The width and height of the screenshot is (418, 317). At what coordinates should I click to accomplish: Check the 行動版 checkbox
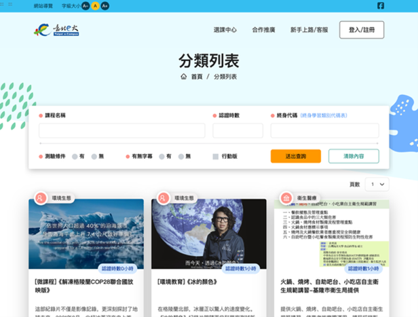[x=215, y=157]
